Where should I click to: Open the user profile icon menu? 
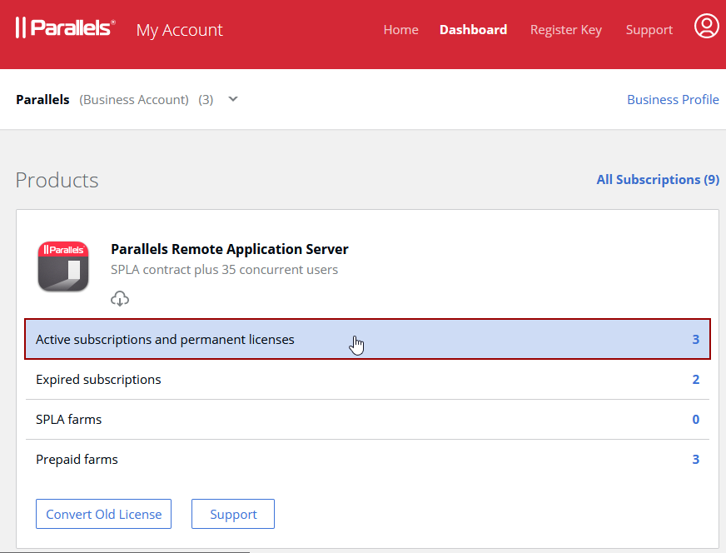tap(706, 27)
